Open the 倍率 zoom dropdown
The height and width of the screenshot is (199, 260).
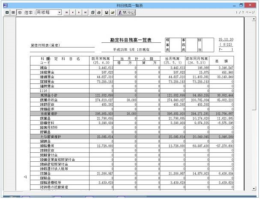(60, 12)
